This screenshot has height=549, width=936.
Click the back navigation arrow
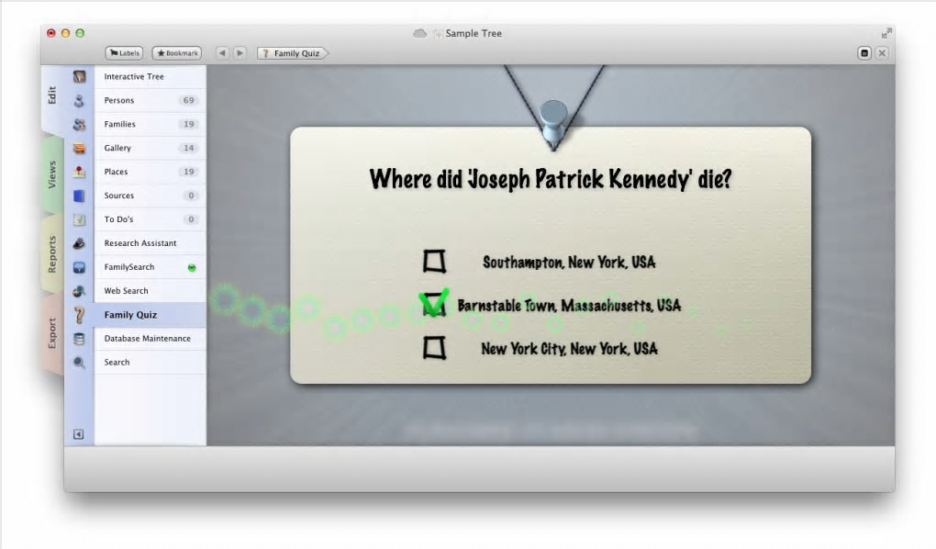[x=223, y=53]
